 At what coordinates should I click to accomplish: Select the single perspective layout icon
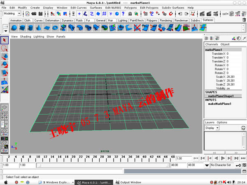pyautogui.click(x=5, y=107)
